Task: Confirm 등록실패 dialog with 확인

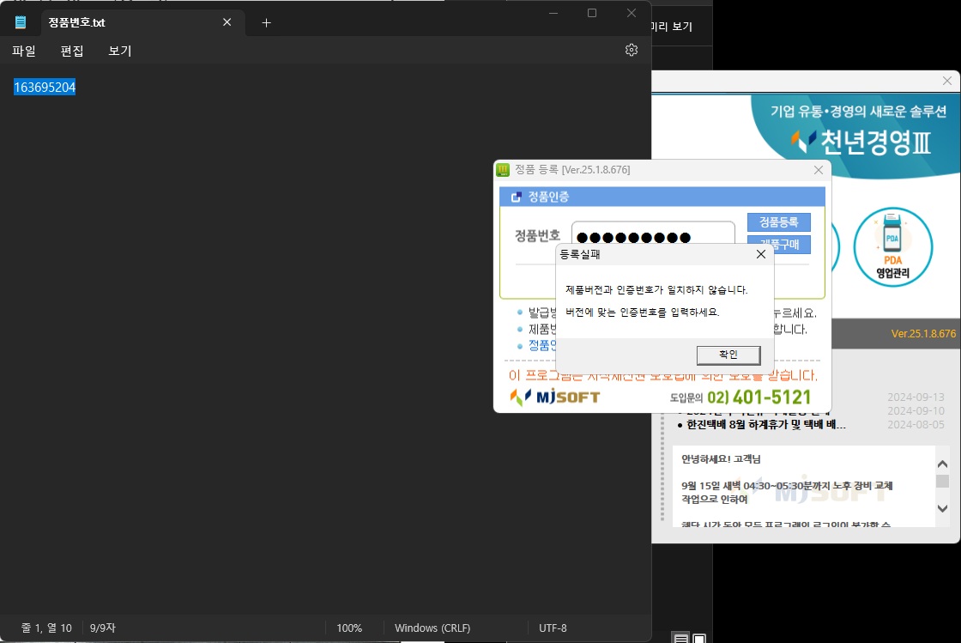Action: 728,355
